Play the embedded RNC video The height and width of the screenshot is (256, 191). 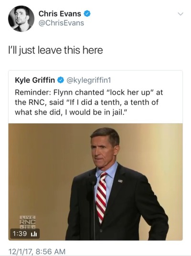click(95, 181)
